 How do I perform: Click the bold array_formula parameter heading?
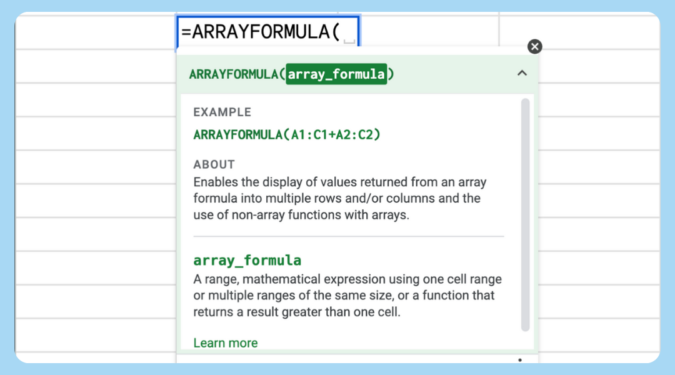click(247, 260)
